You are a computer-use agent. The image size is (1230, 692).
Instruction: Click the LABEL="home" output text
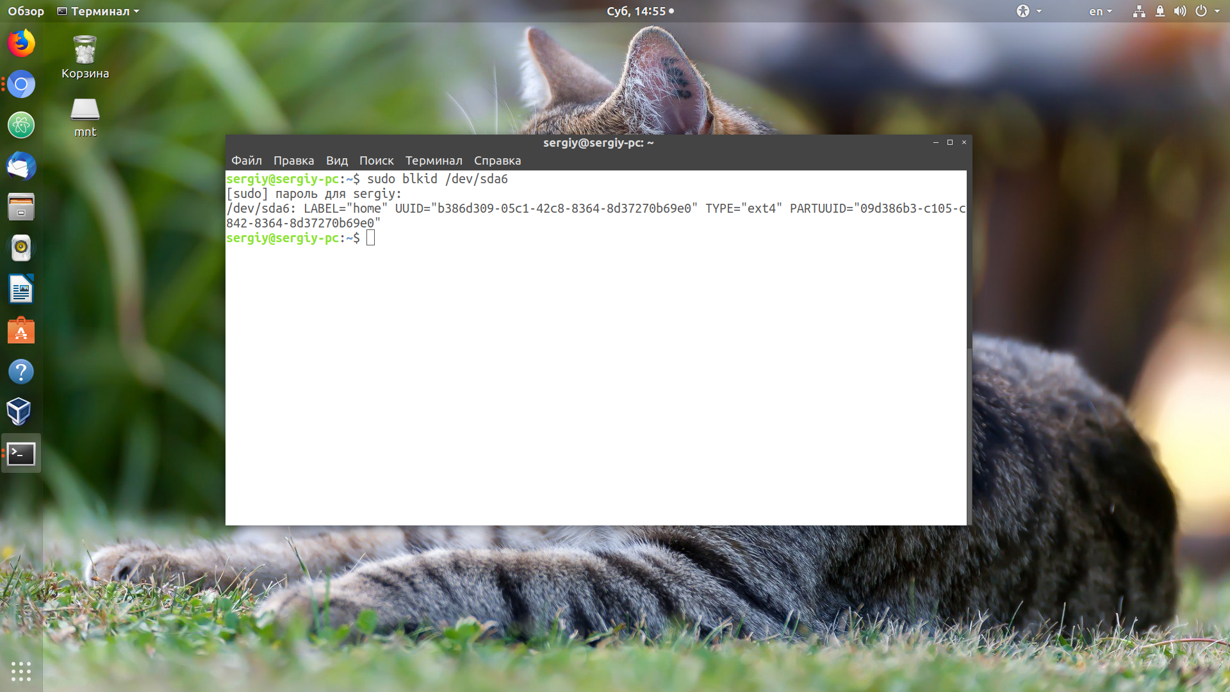[346, 208]
